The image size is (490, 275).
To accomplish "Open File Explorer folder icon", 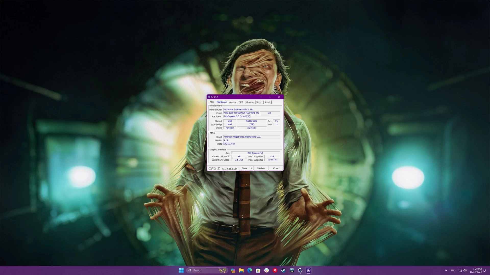I will click(241, 270).
